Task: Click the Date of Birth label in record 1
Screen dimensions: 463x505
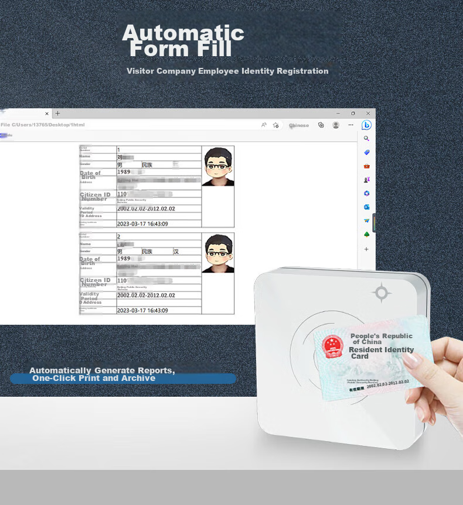Action: [x=90, y=175]
